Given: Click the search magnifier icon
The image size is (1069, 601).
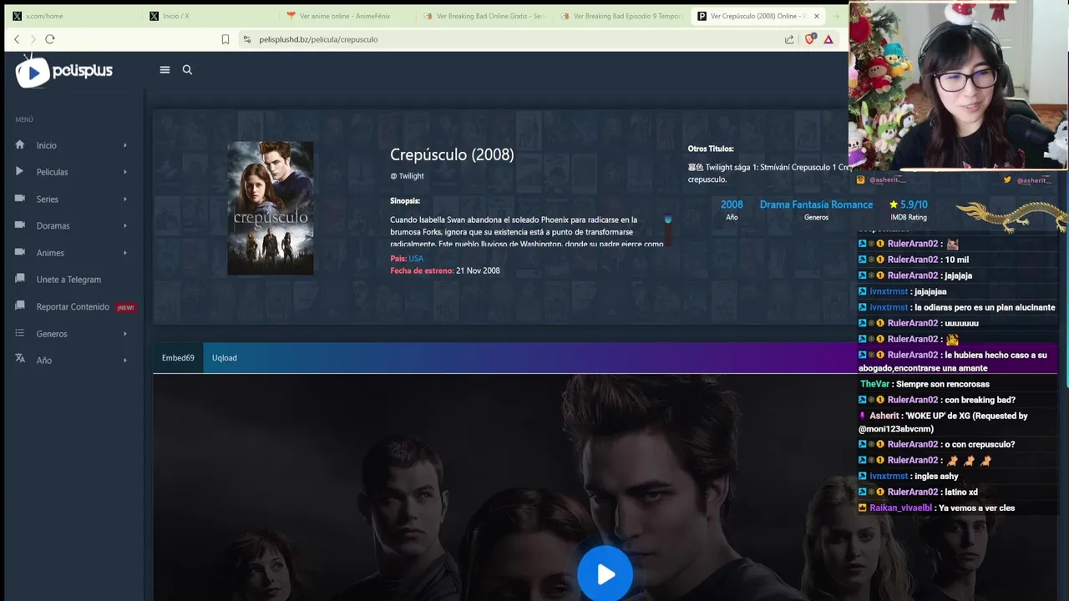Looking at the screenshot, I should pos(187,70).
